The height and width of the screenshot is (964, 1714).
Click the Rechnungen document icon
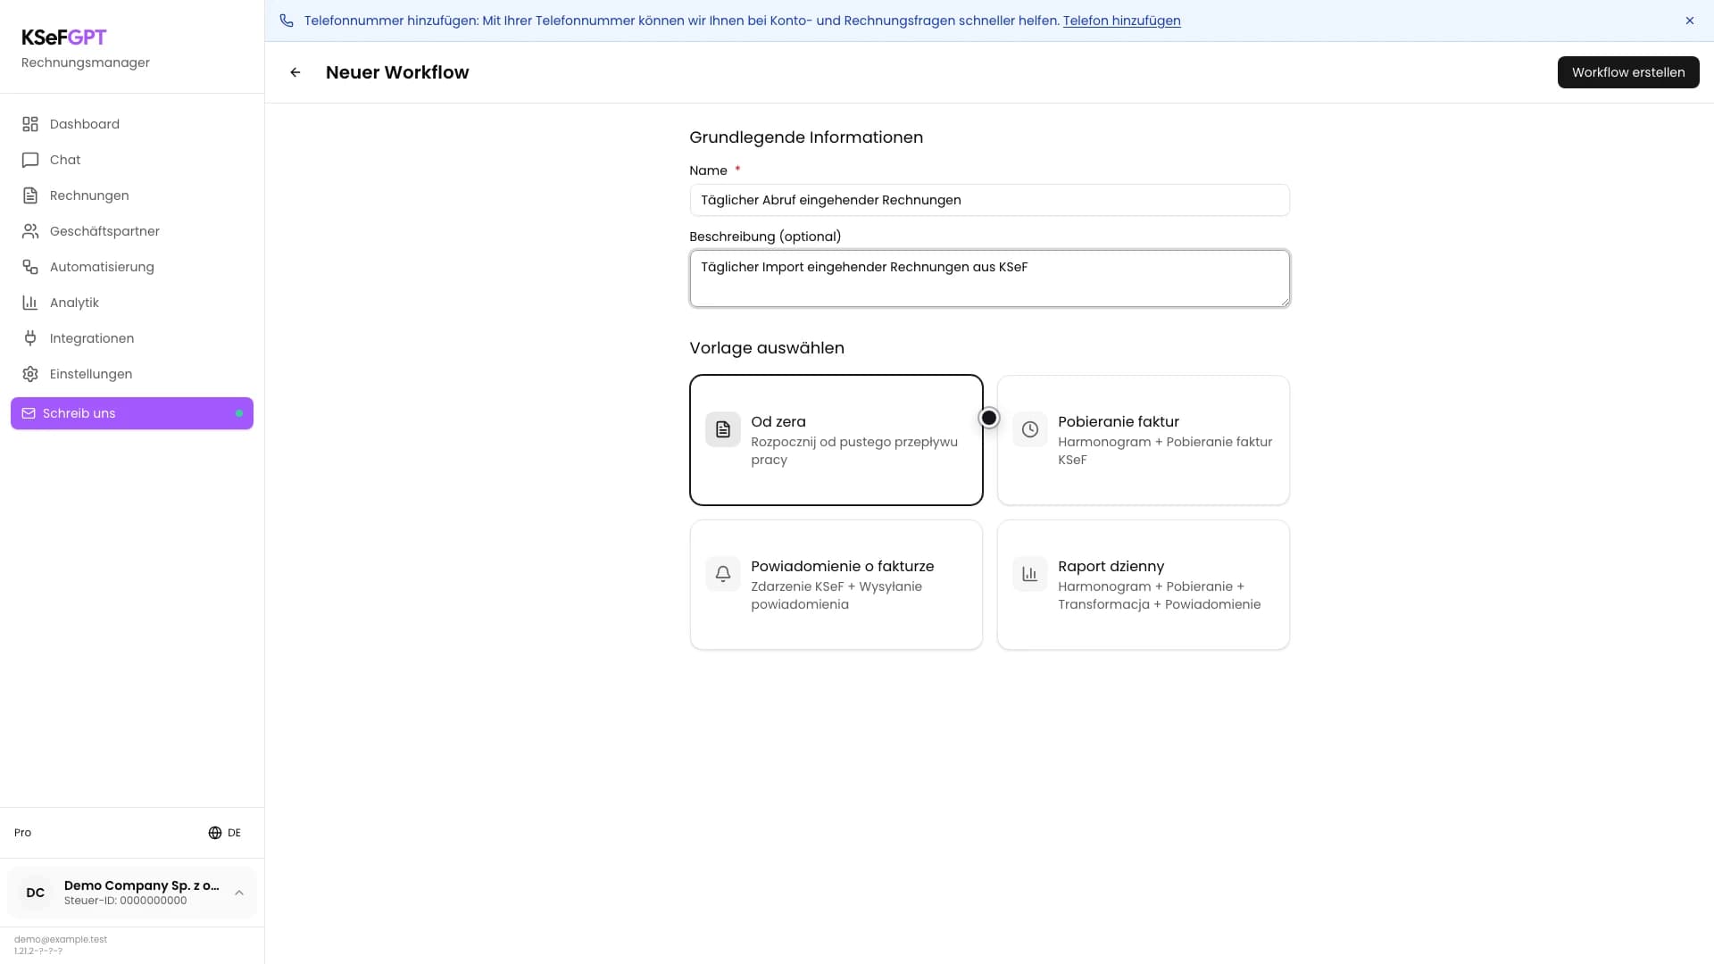coord(30,195)
